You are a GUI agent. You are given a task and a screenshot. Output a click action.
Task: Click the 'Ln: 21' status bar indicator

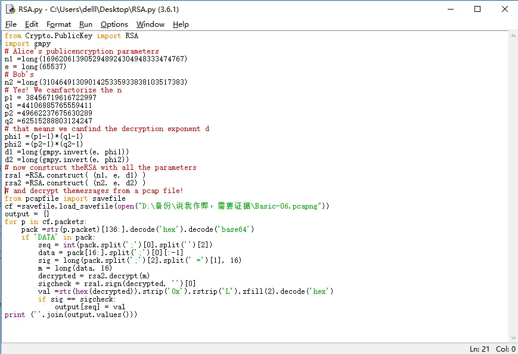click(x=479, y=349)
